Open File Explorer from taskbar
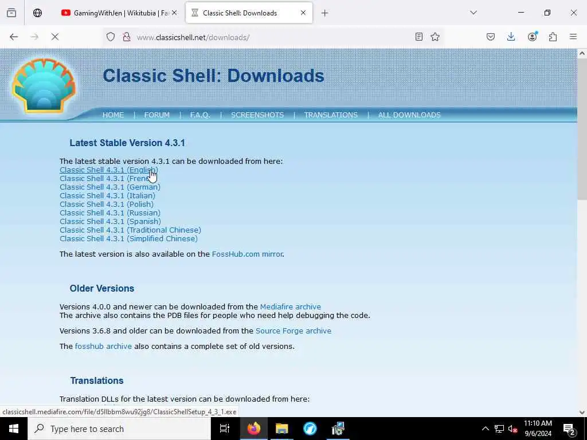 pyautogui.click(x=281, y=429)
